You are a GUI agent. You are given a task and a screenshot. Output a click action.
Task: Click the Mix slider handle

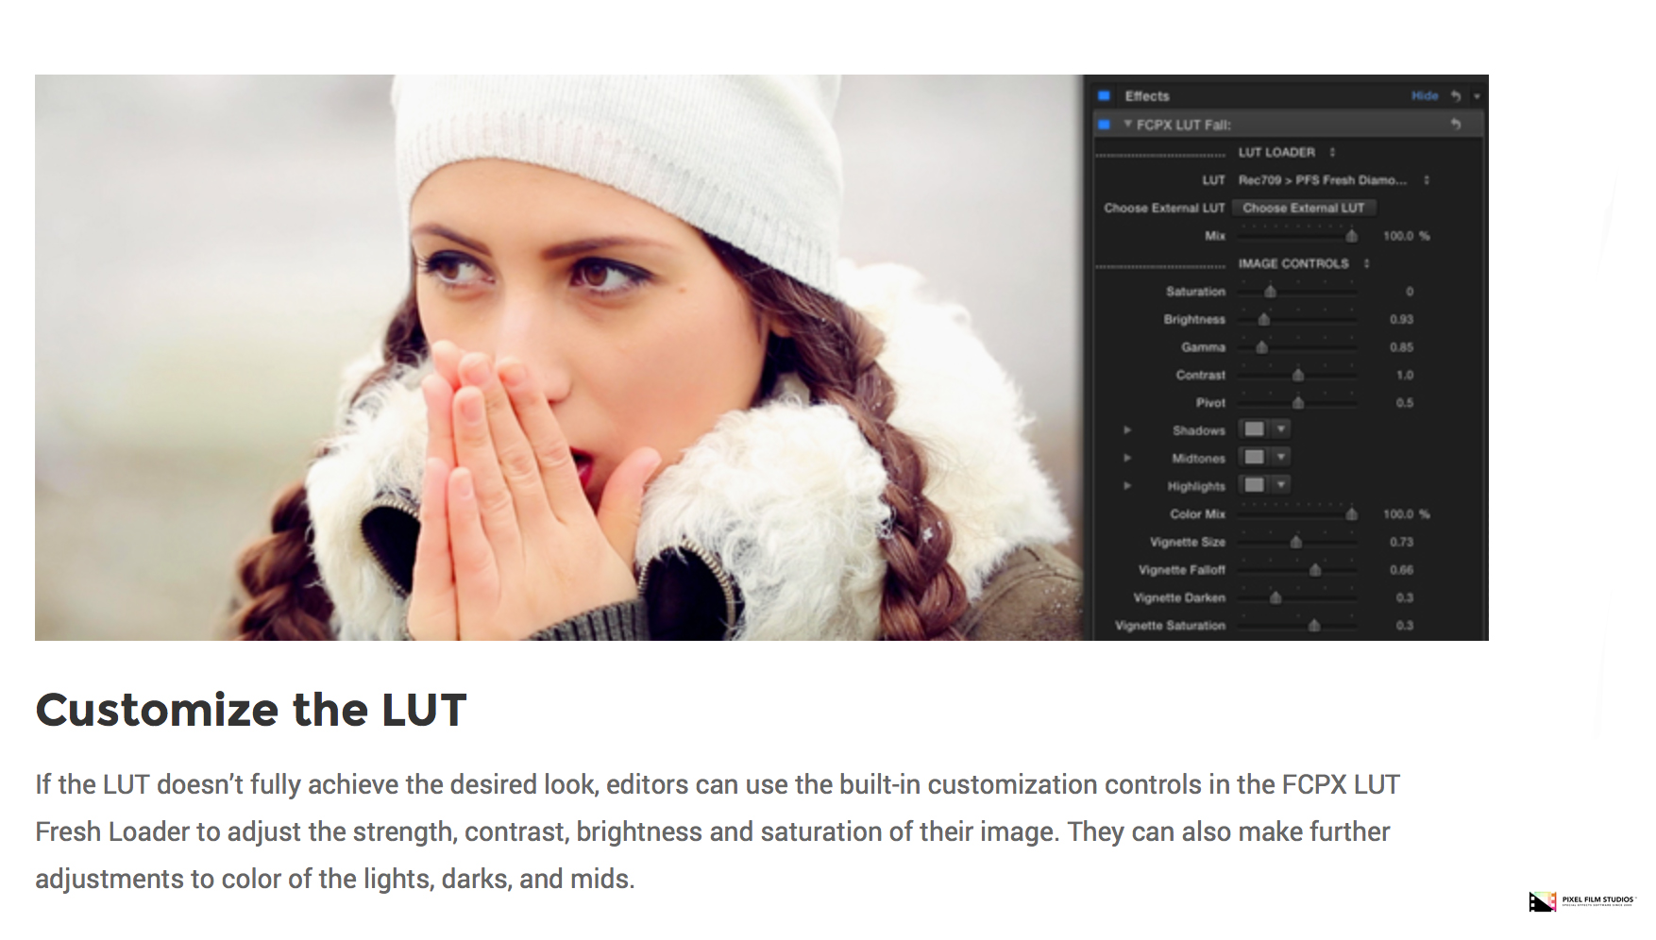(x=1351, y=236)
